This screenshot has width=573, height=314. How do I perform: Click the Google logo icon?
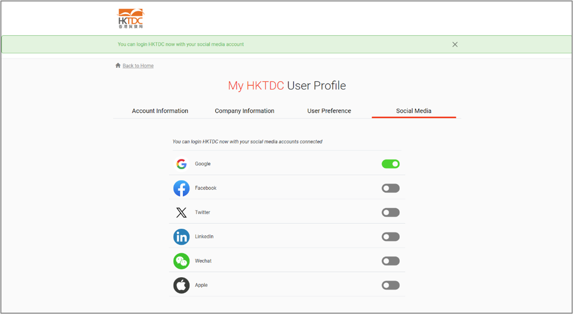(x=181, y=164)
